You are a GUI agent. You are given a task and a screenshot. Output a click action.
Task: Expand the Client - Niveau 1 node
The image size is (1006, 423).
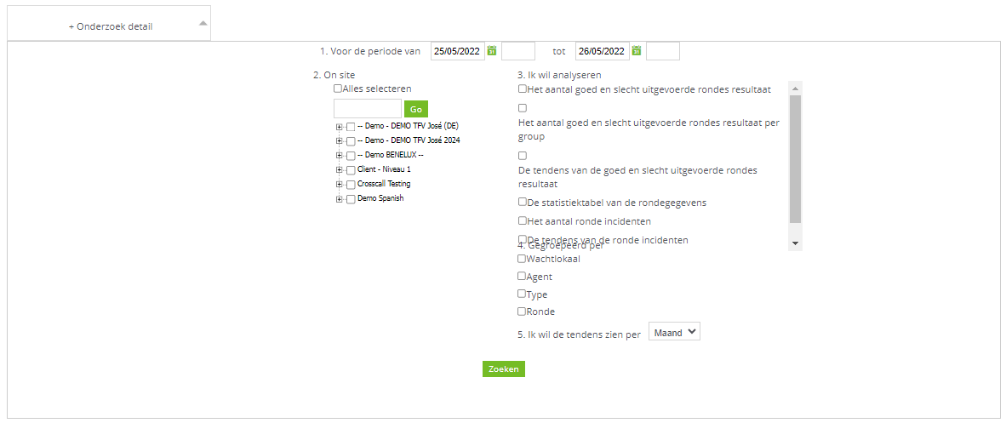pyautogui.click(x=339, y=170)
